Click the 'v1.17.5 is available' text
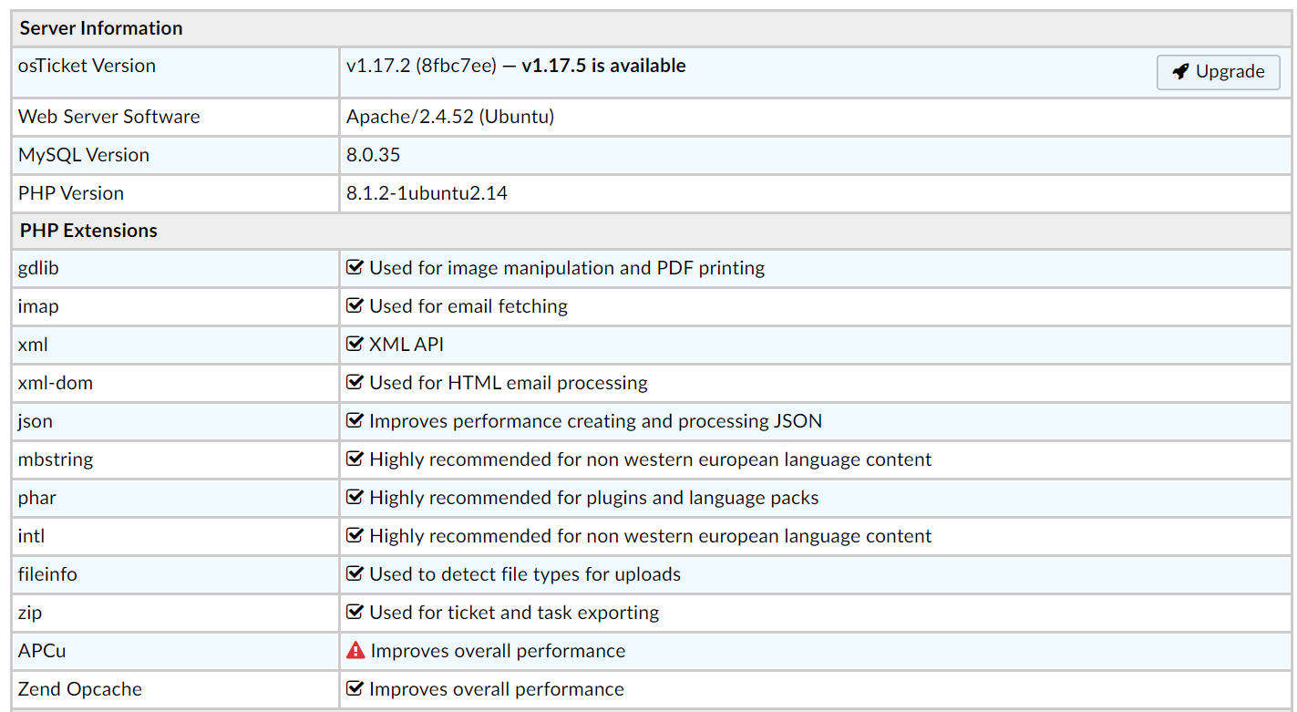 coord(603,66)
